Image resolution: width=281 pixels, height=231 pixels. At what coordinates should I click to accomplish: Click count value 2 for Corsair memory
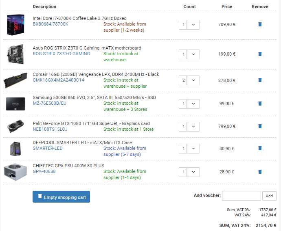pos(183,80)
